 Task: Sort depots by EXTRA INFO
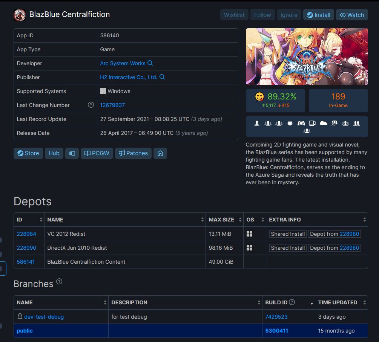(317, 220)
